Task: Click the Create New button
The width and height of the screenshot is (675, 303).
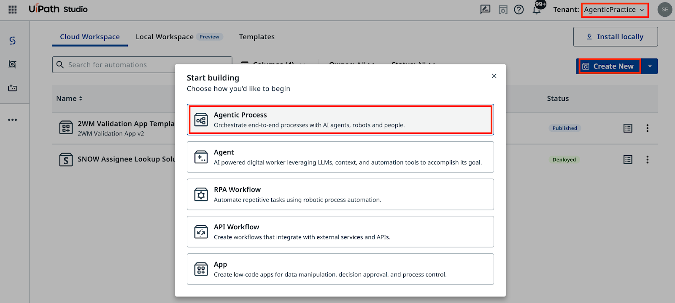Action: [609, 66]
